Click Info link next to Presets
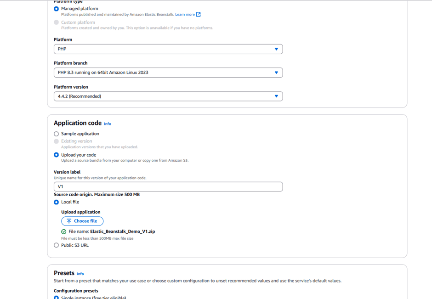Screen dimensions: 432x299 pyautogui.click(x=80, y=274)
